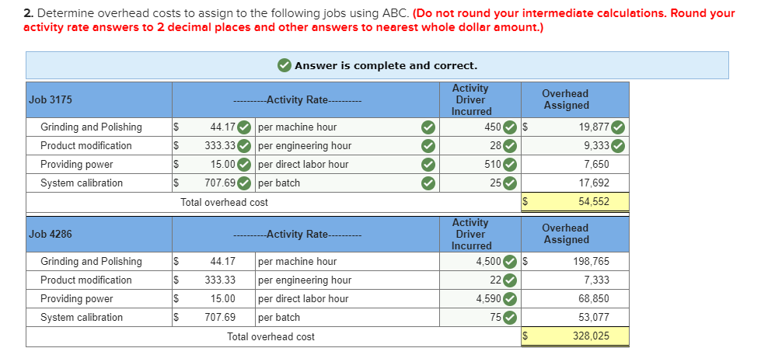Click the red rounding instruction text
Screen dimensions: 768x355
[x=379, y=20]
